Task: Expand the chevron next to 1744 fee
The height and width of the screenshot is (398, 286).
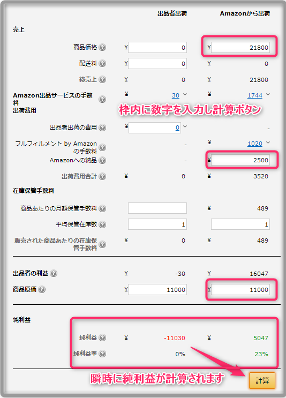Action: pyautogui.click(x=268, y=94)
